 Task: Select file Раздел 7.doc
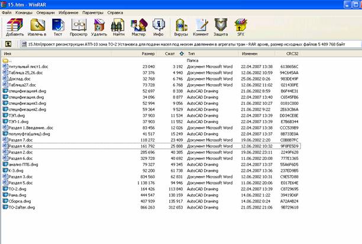21,140
